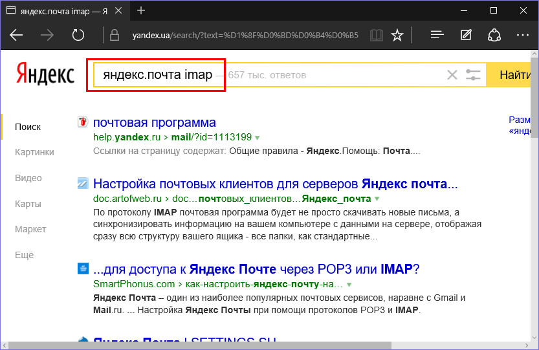Open the Hub lines icon

(x=437, y=35)
